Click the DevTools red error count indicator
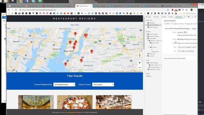 189,17
